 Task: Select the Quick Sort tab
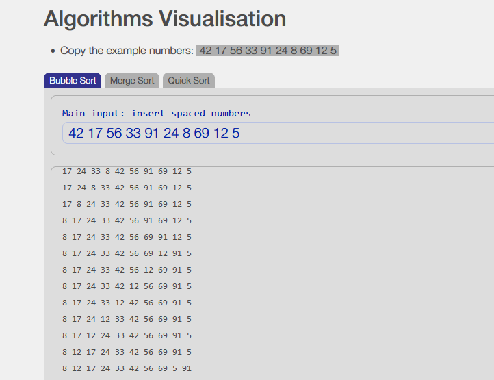pyautogui.click(x=189, y=81)
